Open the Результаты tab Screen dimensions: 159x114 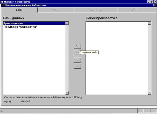click(x=95, y=10)
